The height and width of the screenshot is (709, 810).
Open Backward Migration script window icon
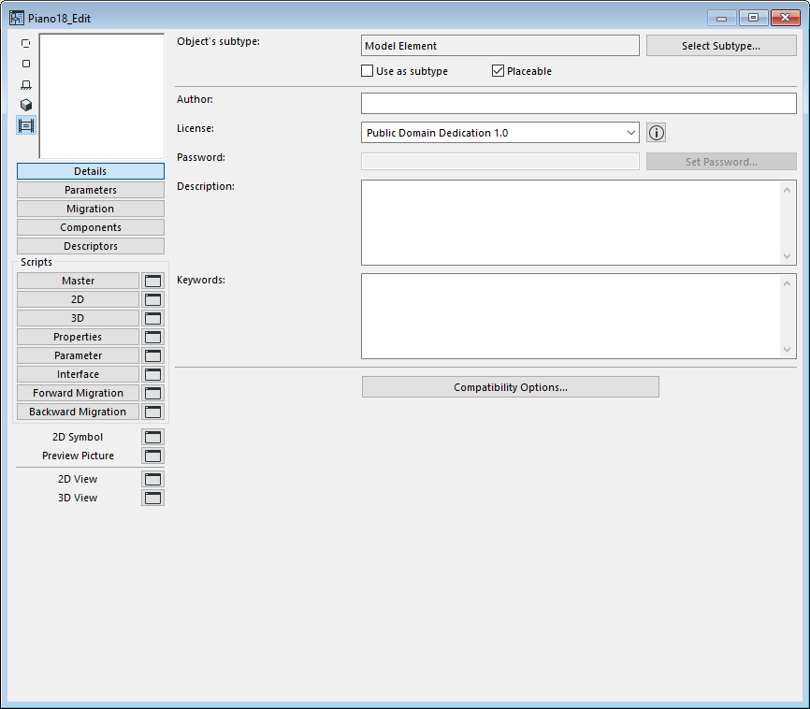pos(152,412)
